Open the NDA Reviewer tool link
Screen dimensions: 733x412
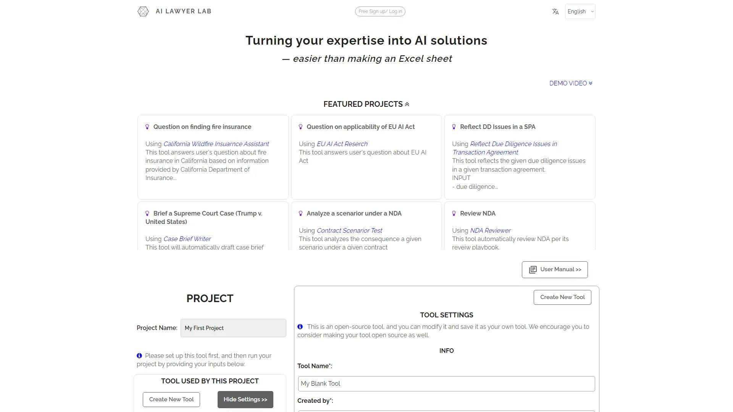pyautogui.click(x=490, y=230)
